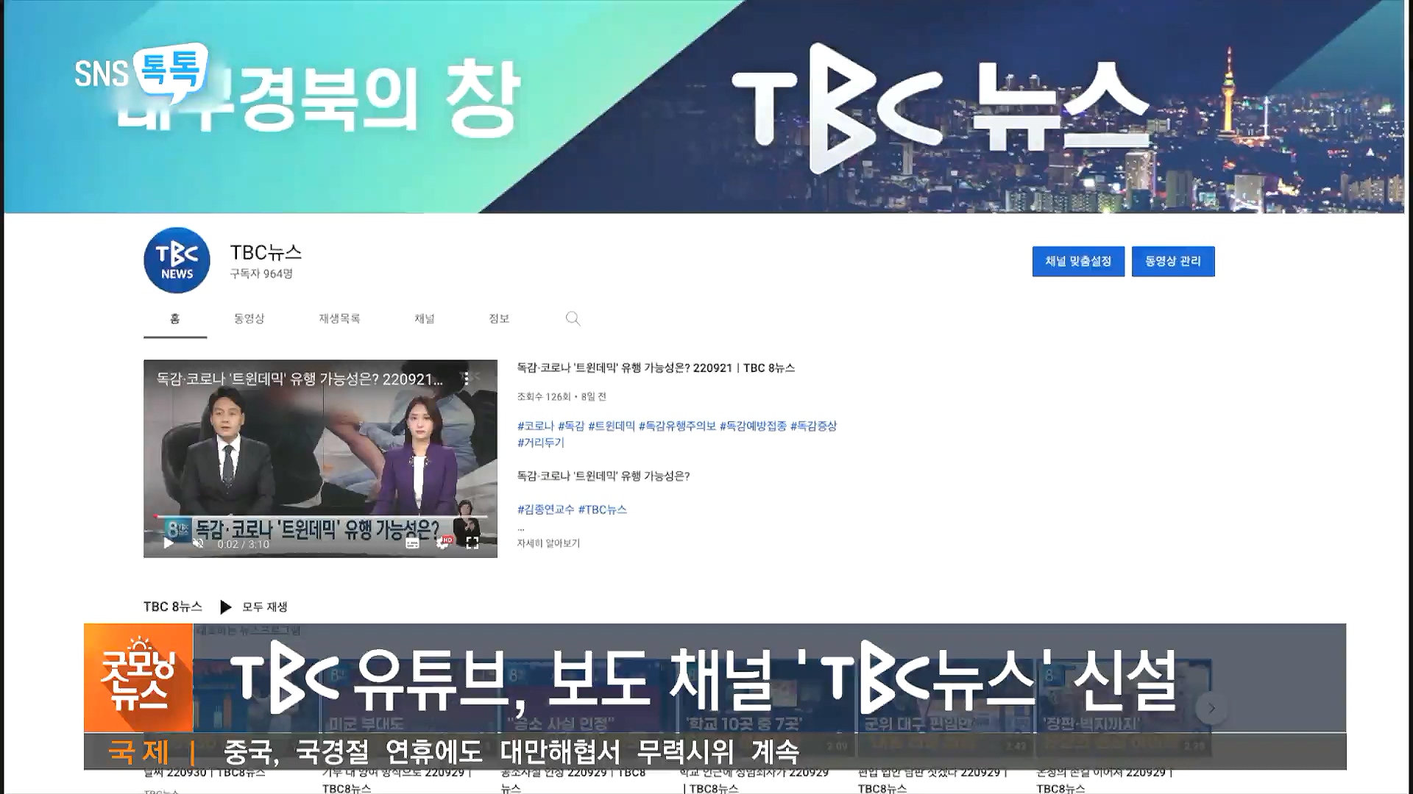Viewport: 1413px width, 794px height.
Task: Click the #독감 hashtag
Action: (571, 426)
